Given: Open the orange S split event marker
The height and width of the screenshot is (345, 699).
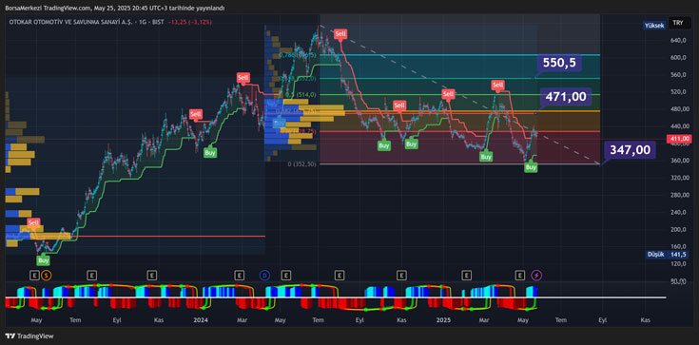Looking at the screenshot, I should (46, 276).
